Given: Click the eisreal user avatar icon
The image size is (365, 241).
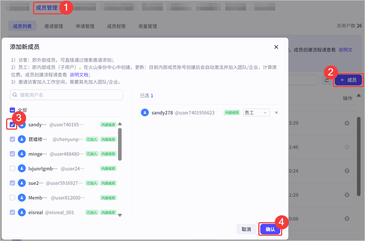Looking at the screenshot, I should (22, 212).
